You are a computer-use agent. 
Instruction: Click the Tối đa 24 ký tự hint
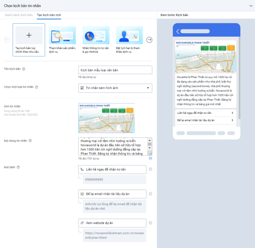point(87,77)
